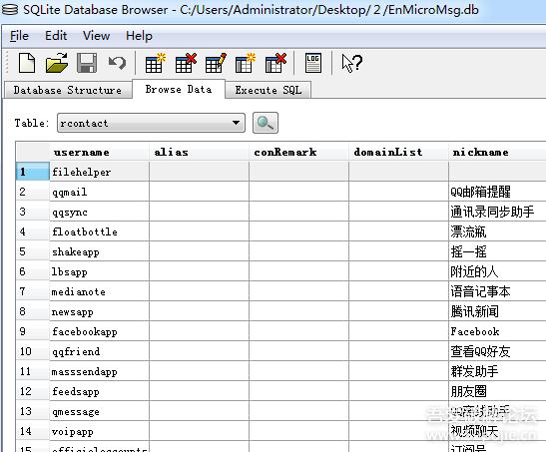Click the Modify Table pencil icon
The height and width of the screenshot is (452, 546).
[x=216, y=63]
